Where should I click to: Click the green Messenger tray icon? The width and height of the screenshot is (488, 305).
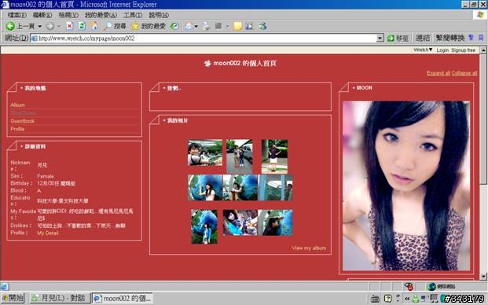pyautogui.click(x=416, y=299)
